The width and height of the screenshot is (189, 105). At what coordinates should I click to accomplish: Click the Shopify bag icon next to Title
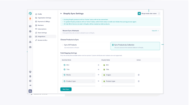(x=104, y=70)
